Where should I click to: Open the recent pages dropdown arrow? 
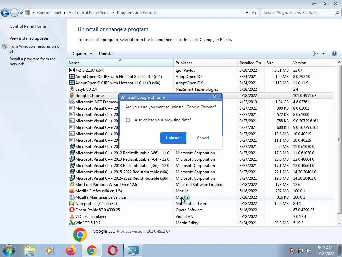point(21,13)
